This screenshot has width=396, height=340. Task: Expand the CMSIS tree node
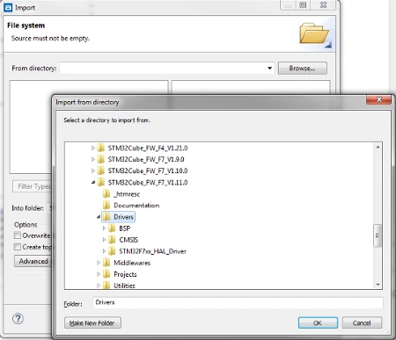click(104, 240)
